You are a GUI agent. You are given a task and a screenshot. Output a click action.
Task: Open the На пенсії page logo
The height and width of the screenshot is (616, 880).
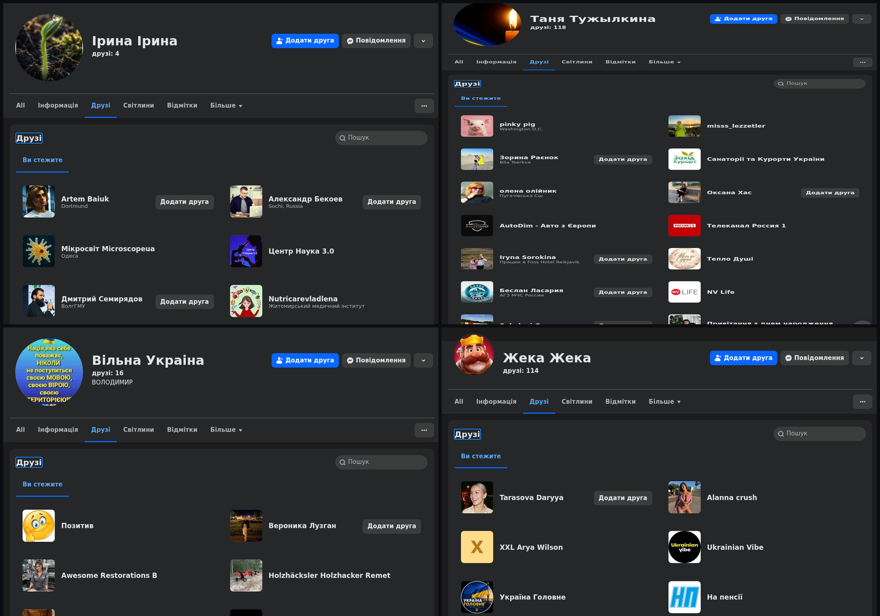(x=684, y=597)
